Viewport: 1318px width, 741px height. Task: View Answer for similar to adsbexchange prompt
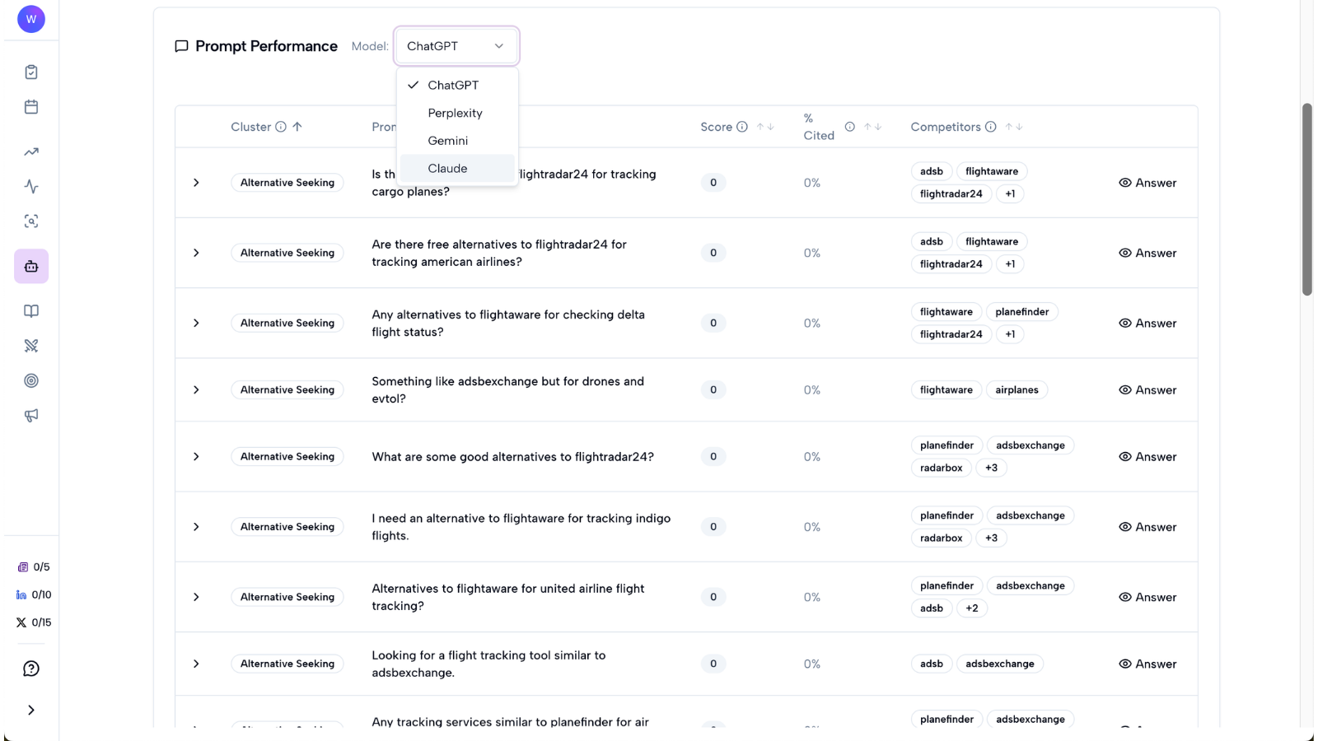(x=1147, y=664)
